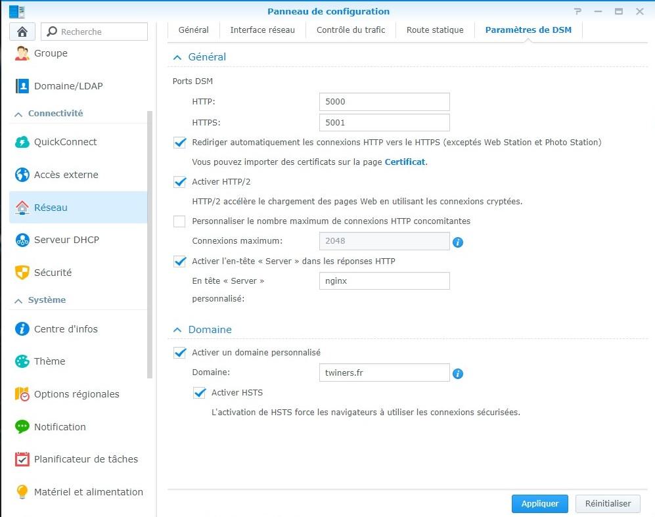This screenshot has width=655, height=517.
Task: Uncheck the Activer HSTS option
Action: point(200,393)
